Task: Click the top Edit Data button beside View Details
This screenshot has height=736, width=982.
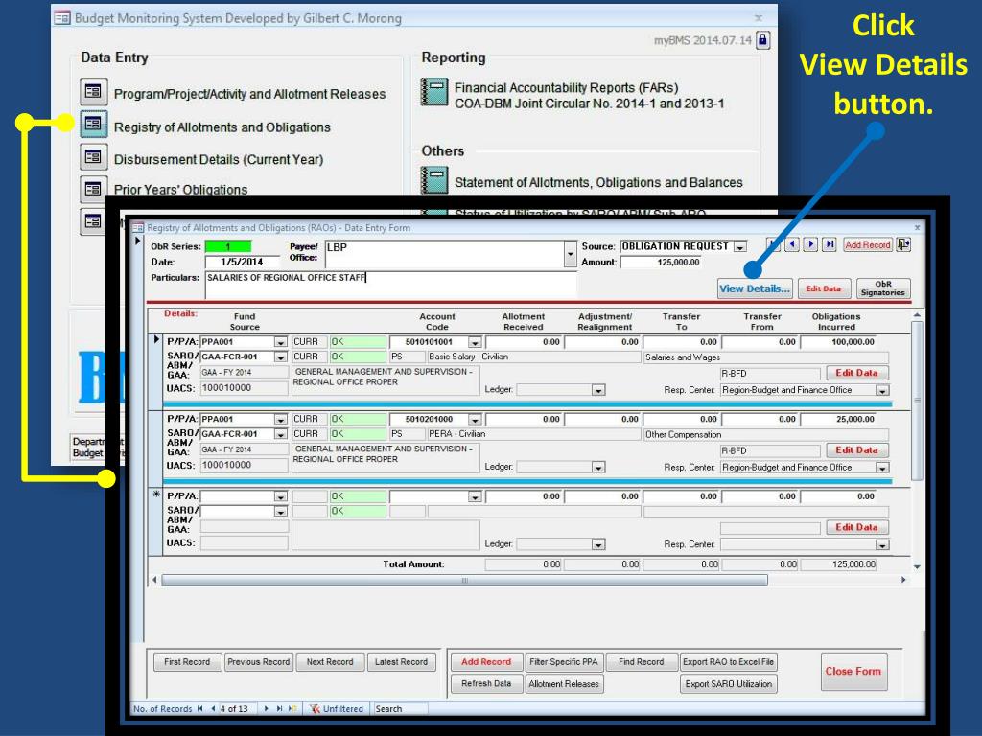Action: [x=824, y=288]
